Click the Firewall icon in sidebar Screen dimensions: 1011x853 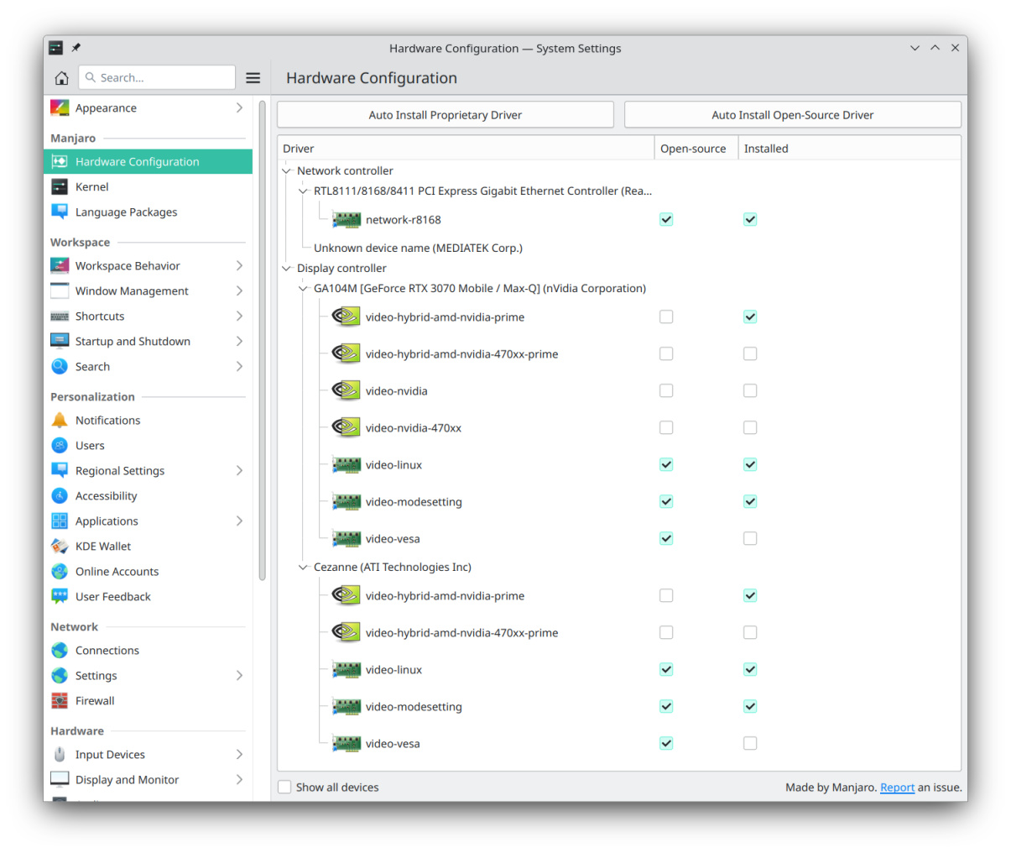point(60,701)
